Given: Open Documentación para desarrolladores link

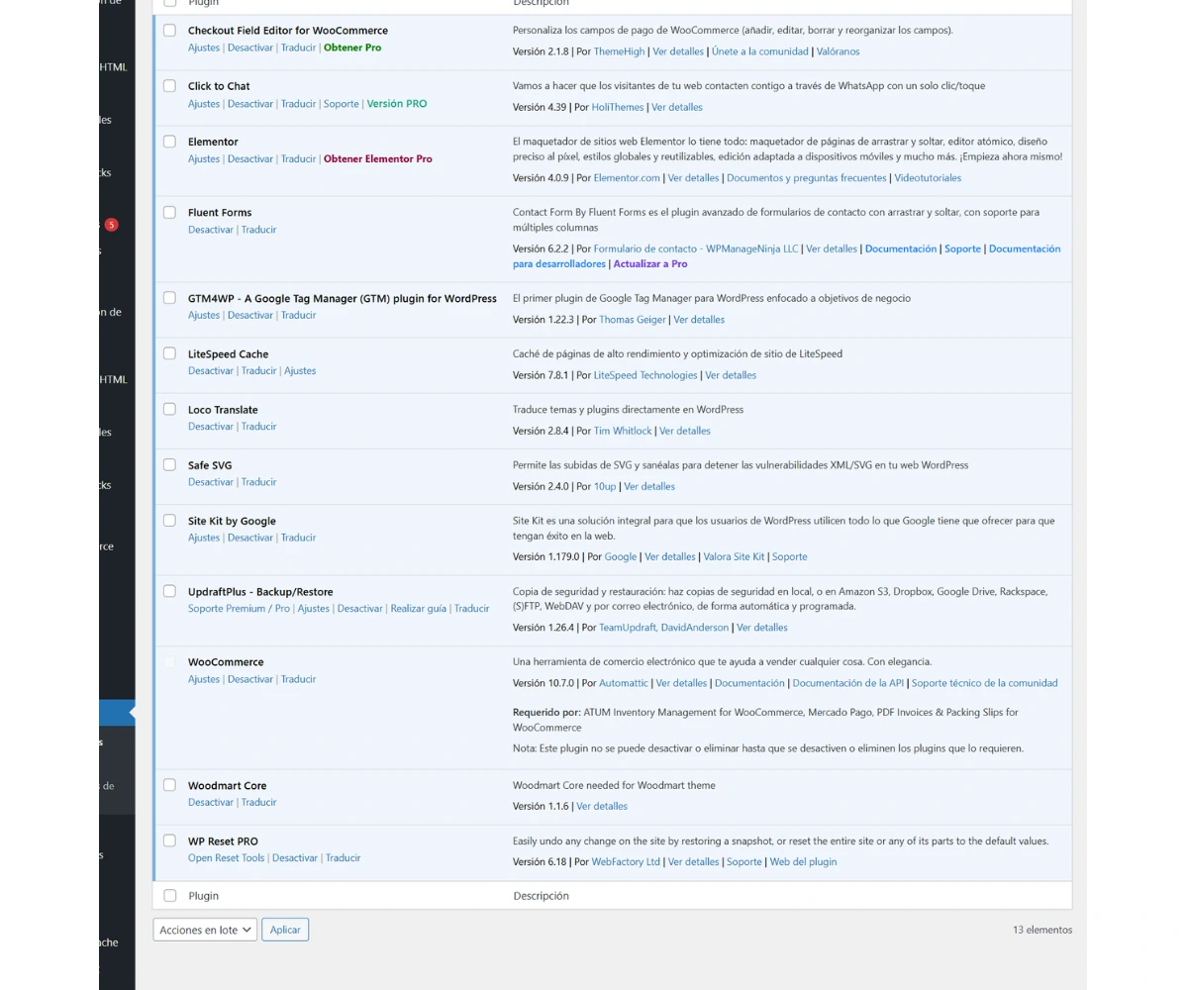Looking at the screenshot, I should coord(787,256).
